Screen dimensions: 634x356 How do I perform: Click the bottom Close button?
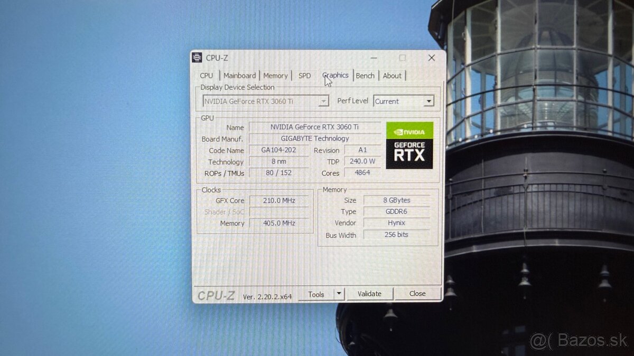pyautogui.click(x=417, y=294)
